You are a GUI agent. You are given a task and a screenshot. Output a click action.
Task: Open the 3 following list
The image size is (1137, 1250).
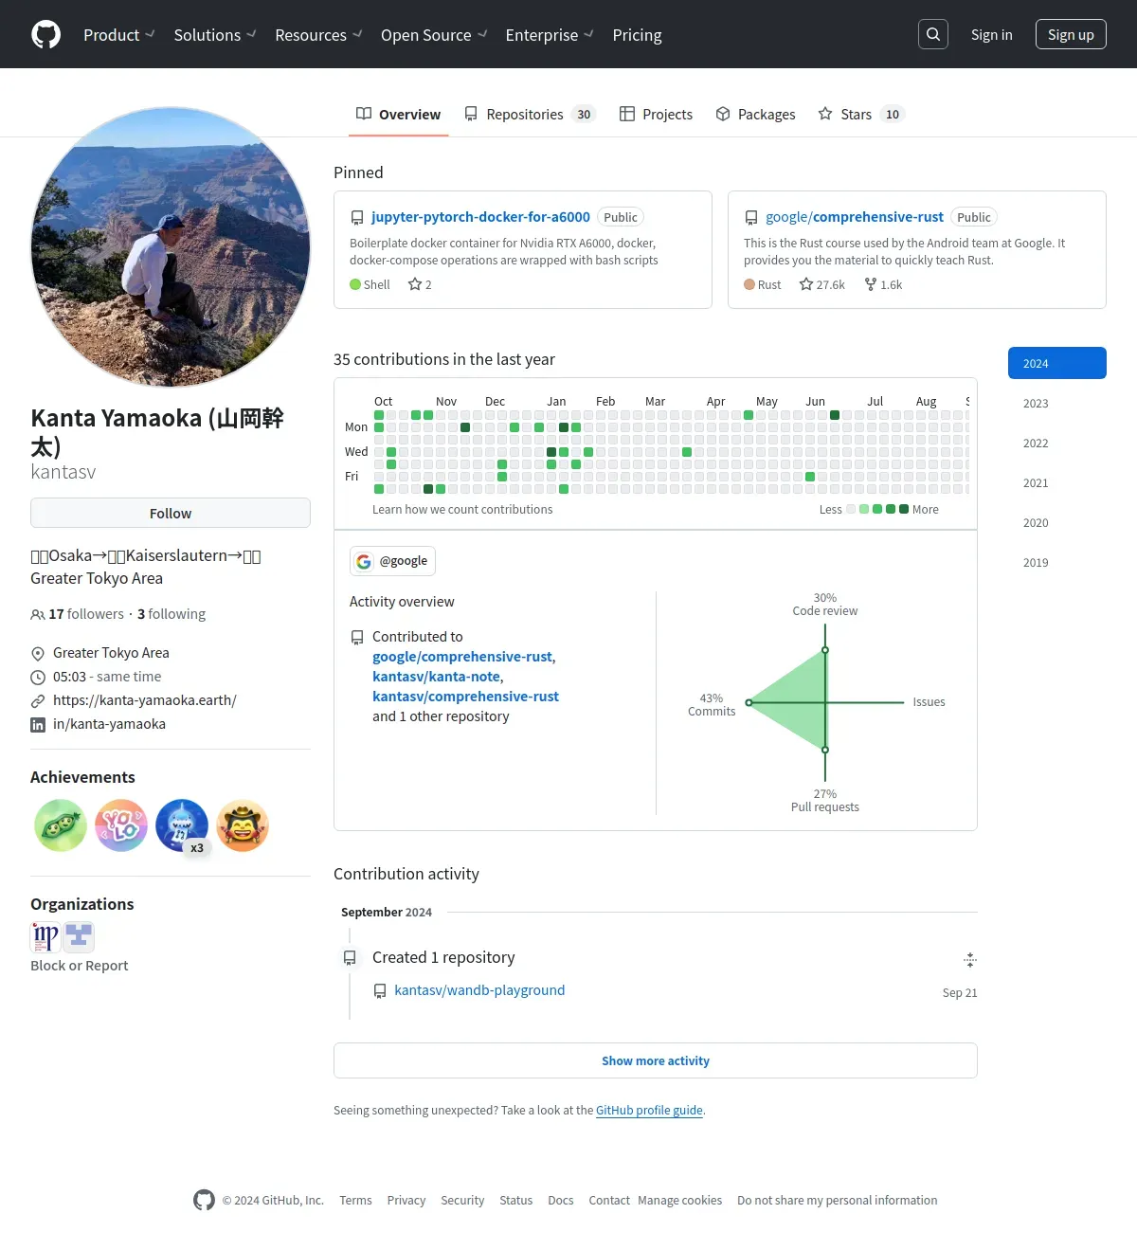click(171, 614)
